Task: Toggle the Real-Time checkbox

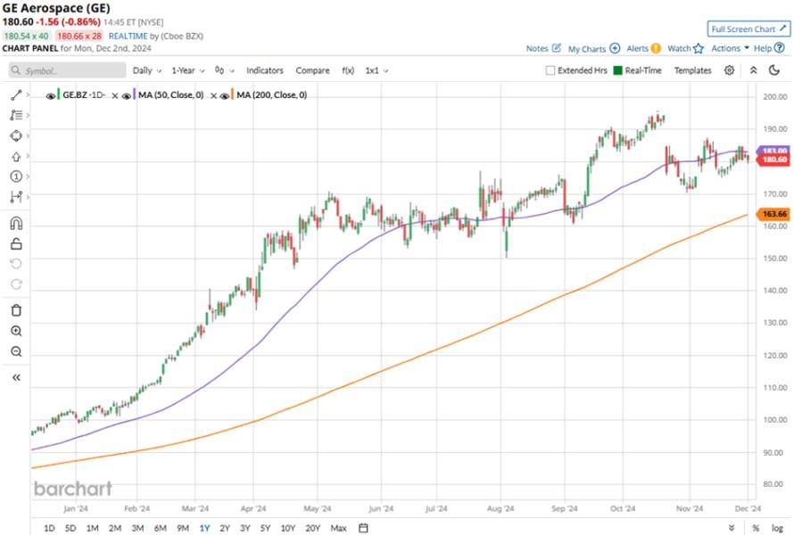Action: tap(617, 70)
